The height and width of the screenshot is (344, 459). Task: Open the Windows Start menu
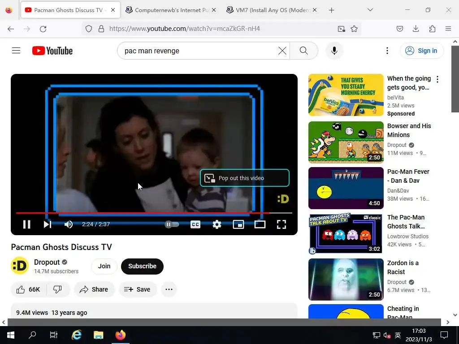click(11, 335)
